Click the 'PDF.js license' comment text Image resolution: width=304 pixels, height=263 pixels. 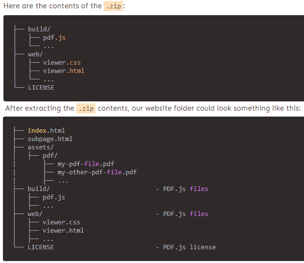[189, 247]
